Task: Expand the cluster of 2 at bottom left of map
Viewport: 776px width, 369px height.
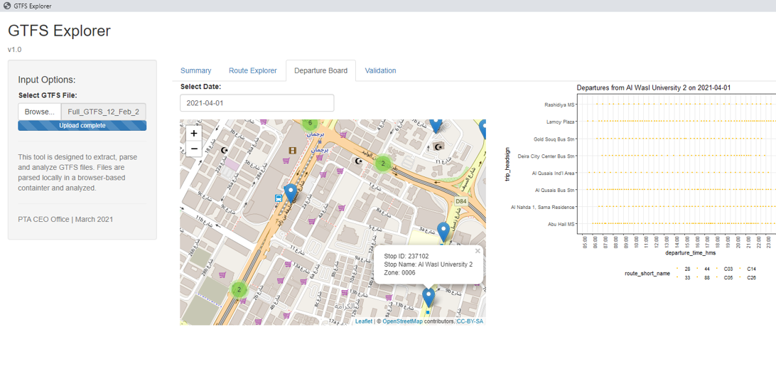Action: [x=239, y=289]
